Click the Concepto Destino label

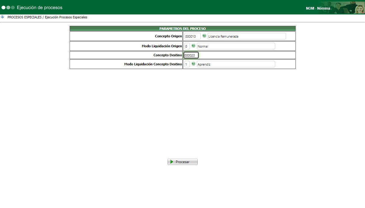pyautogui.click(x=168, y=55)
